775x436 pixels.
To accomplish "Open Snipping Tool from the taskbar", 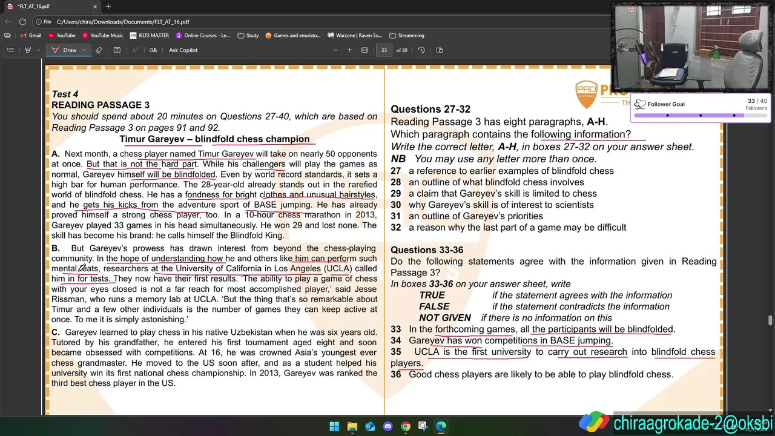I will coord(423,426).
